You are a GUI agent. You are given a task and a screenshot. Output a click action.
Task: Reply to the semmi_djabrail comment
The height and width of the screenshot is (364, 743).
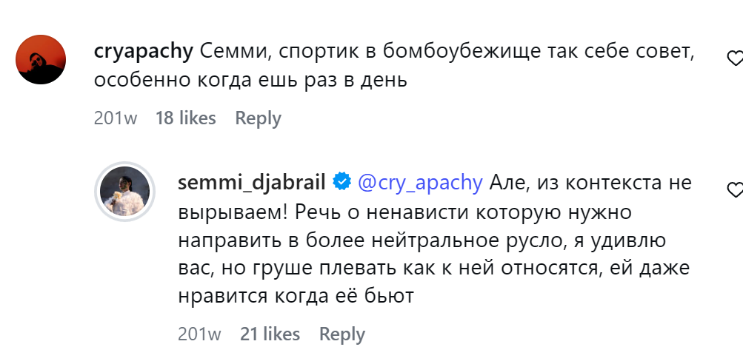click(x=342, y=334)
